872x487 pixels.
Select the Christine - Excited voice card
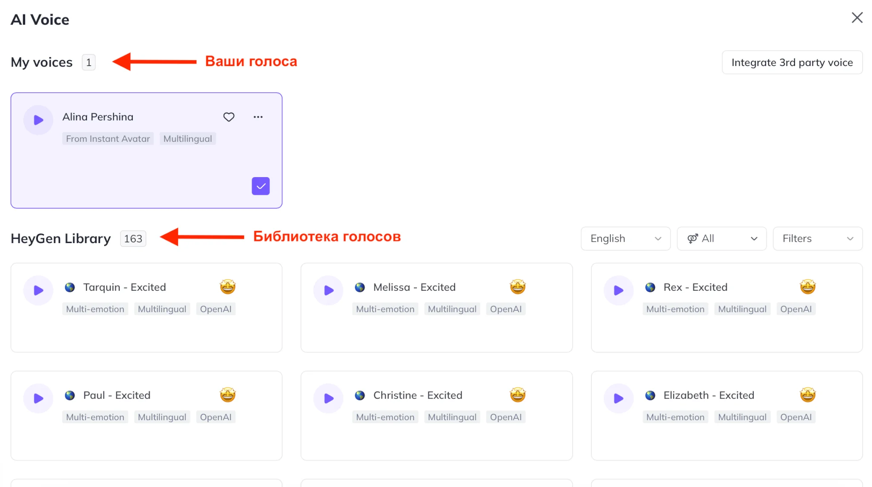click(x=436, y=440)
